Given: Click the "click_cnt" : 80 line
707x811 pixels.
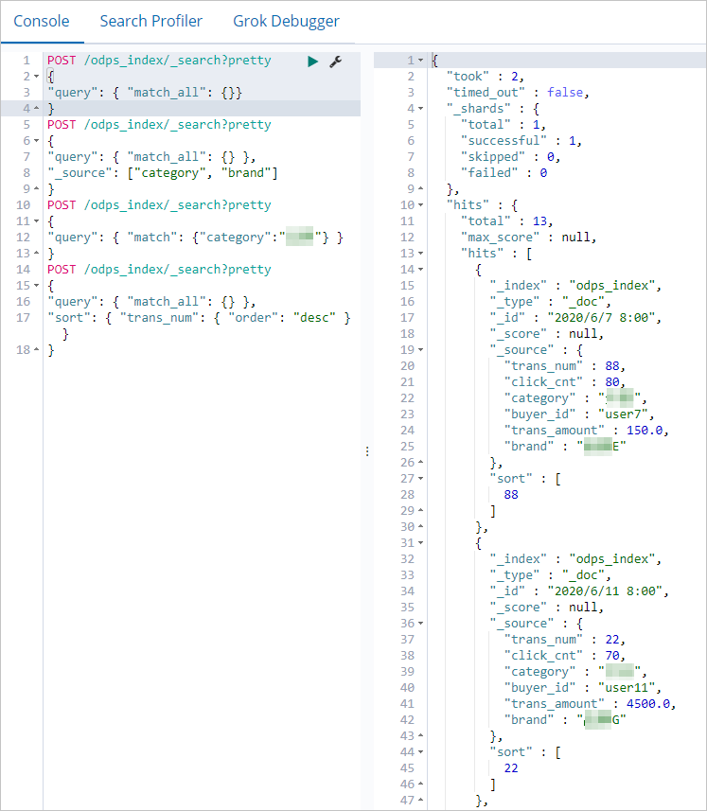Looking at the screenshot, I should pyautogui.click(x=565, y=382).
